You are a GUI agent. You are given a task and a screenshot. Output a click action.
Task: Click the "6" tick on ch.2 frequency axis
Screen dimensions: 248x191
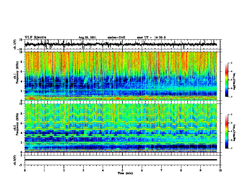[22, 123]
